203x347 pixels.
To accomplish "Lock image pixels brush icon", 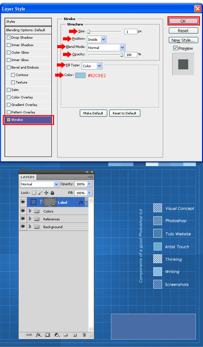I will [x=40, y=193].
